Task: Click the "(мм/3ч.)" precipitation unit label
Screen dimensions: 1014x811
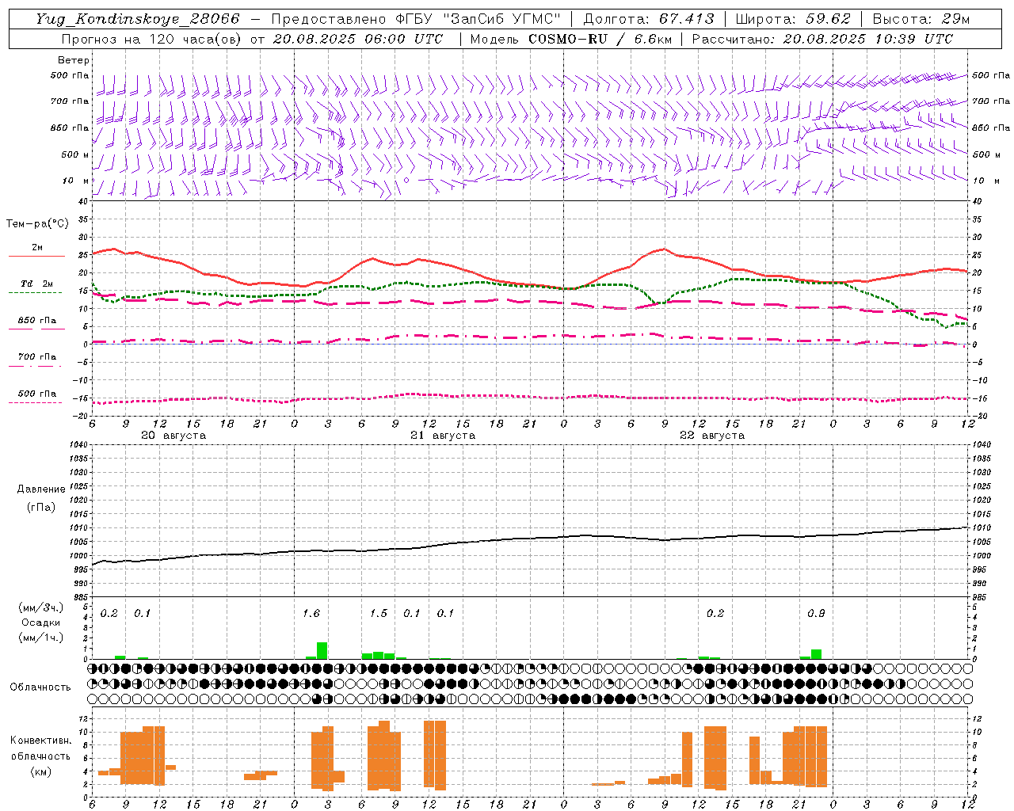Action: (x=41, y=608)
